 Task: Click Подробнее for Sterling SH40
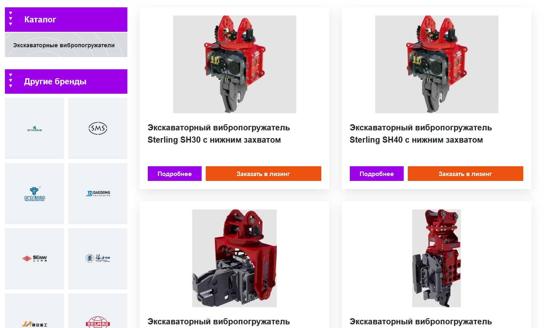[x=377, y=174]
